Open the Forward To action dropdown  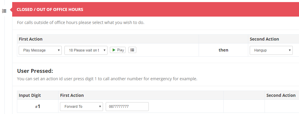pos(81,107)
